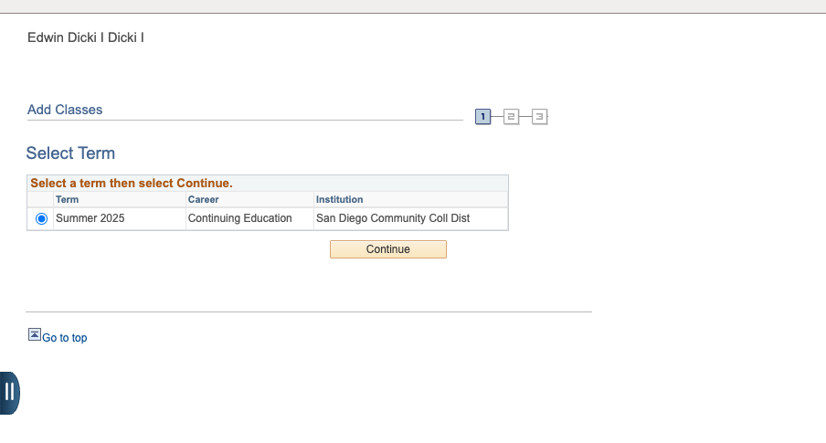The image size is (826, 443).
Task: Open the Go to top link
Action: click(x=64, y=338)
